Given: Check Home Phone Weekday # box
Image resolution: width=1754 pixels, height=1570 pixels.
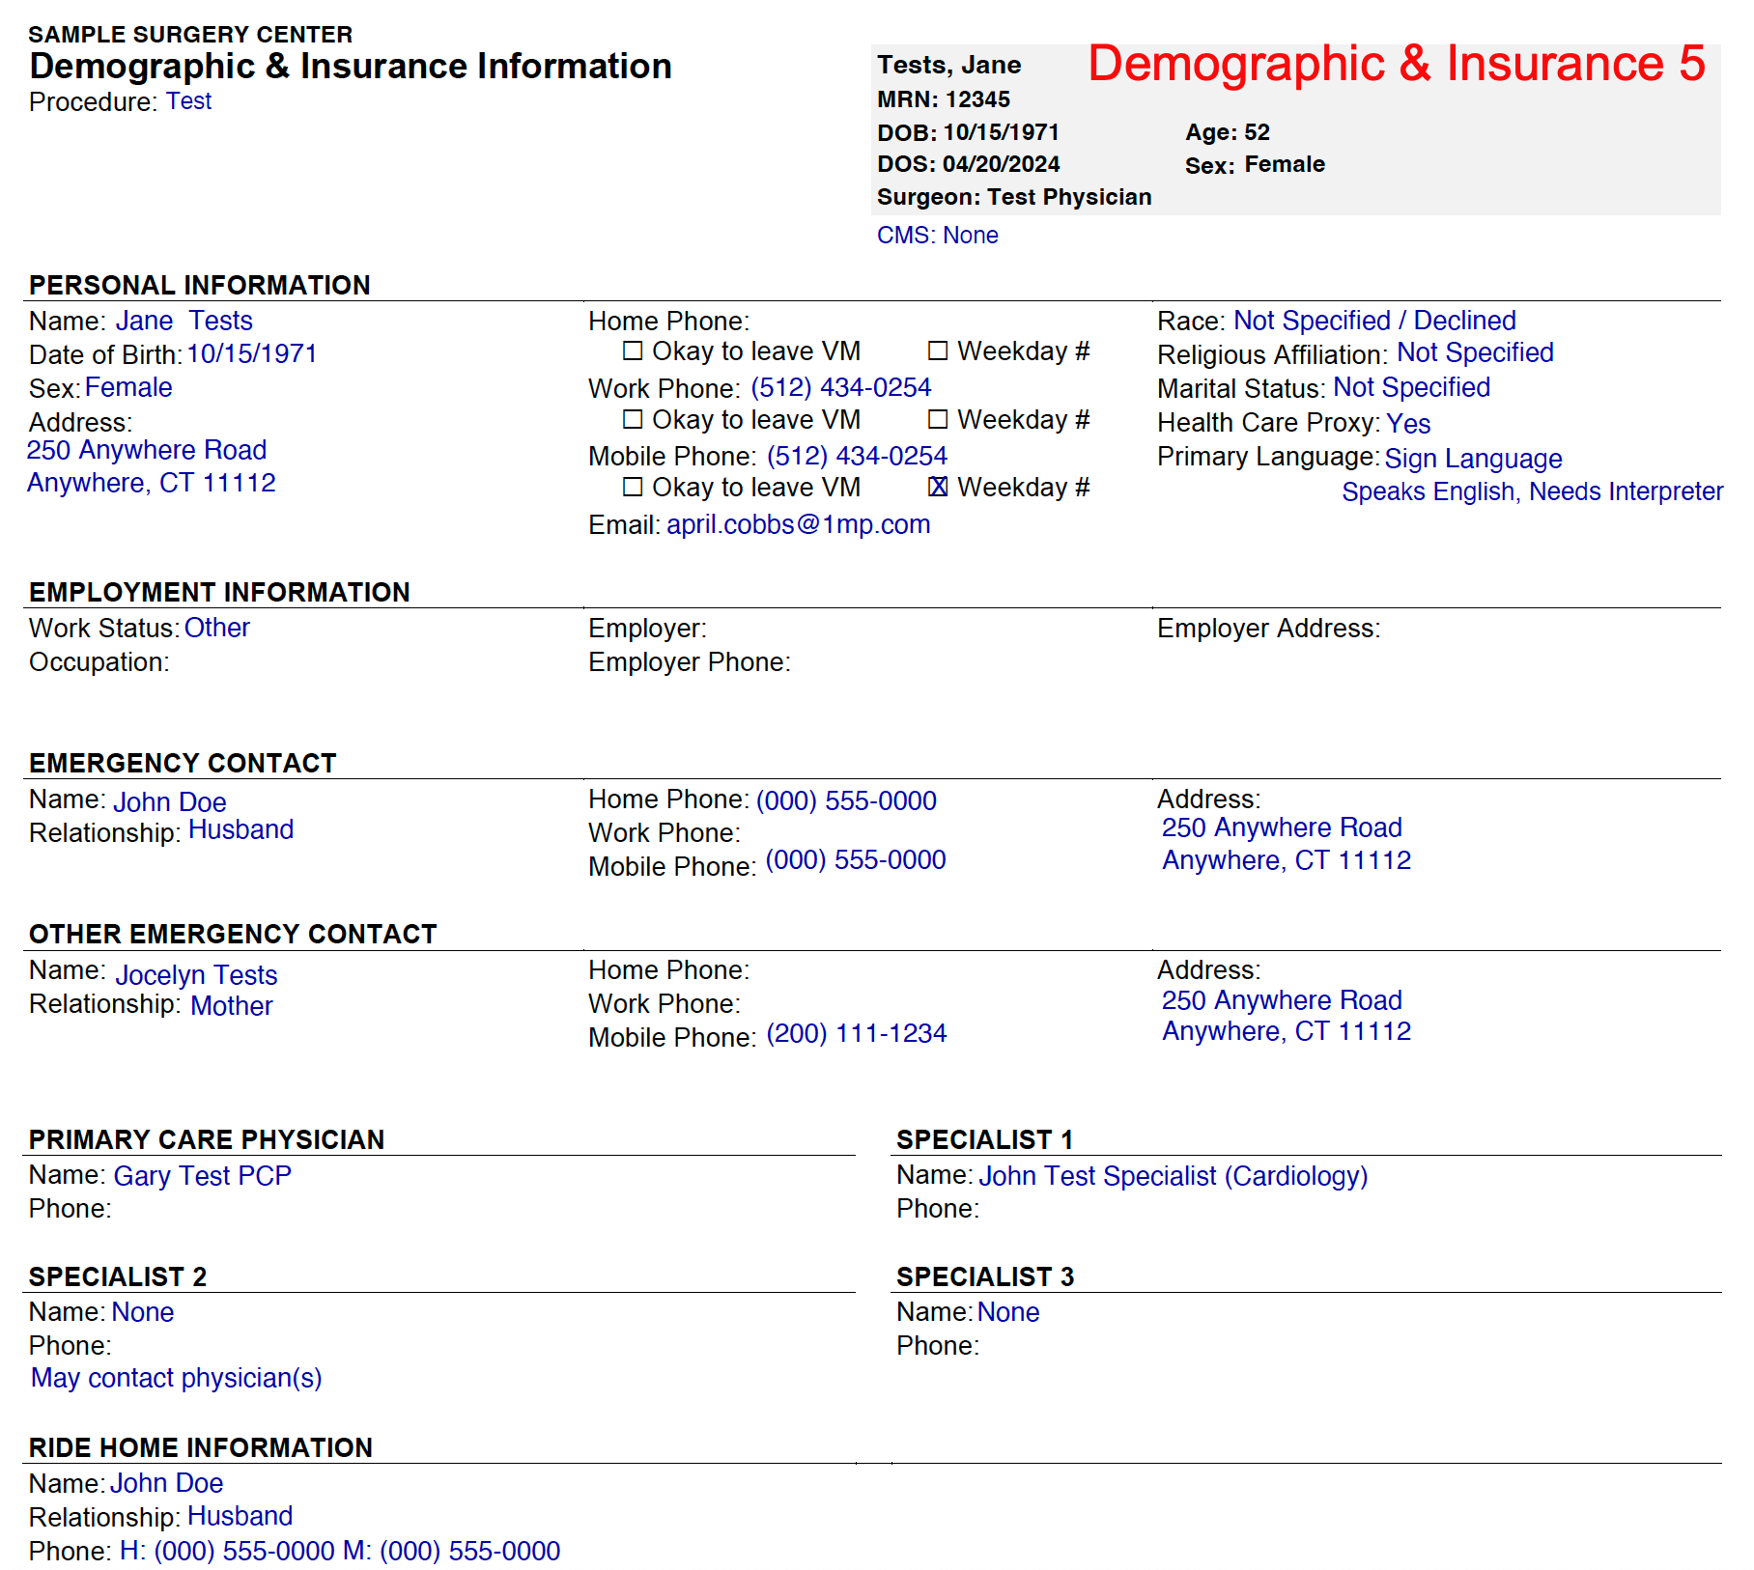Looking at the screenshot, I should tap(938, 350).
